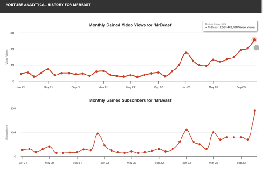Screen dimensions: 263x174
Task: Click 'Sep 21' label under the views chart
Action: coord(76,87)
